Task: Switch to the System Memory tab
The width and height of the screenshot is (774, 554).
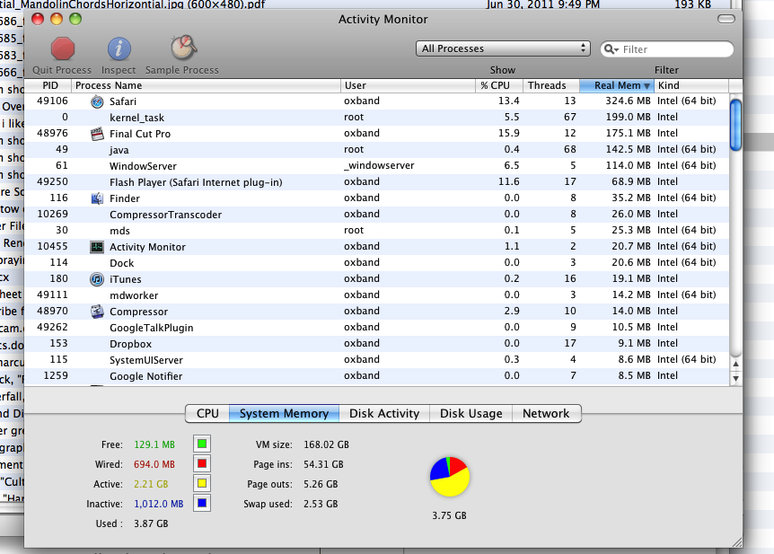Action: [284, 414]
